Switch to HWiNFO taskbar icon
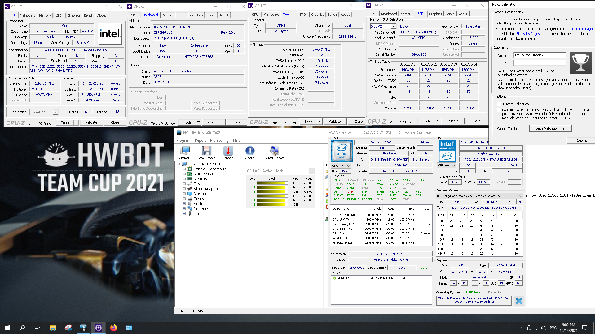595x334 pixels. click(x=83, y=328)
